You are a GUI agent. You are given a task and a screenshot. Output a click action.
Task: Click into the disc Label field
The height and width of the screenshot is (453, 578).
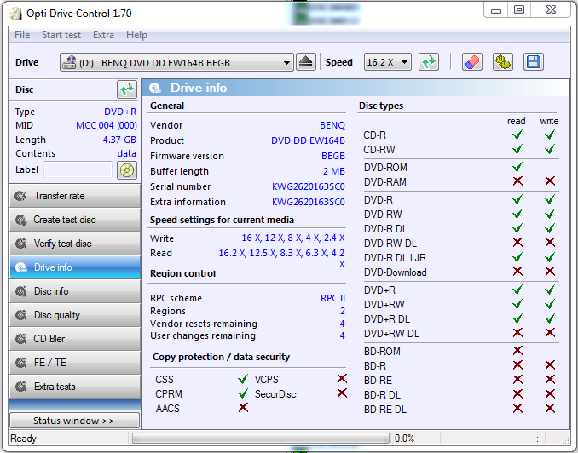coord(78,169)
